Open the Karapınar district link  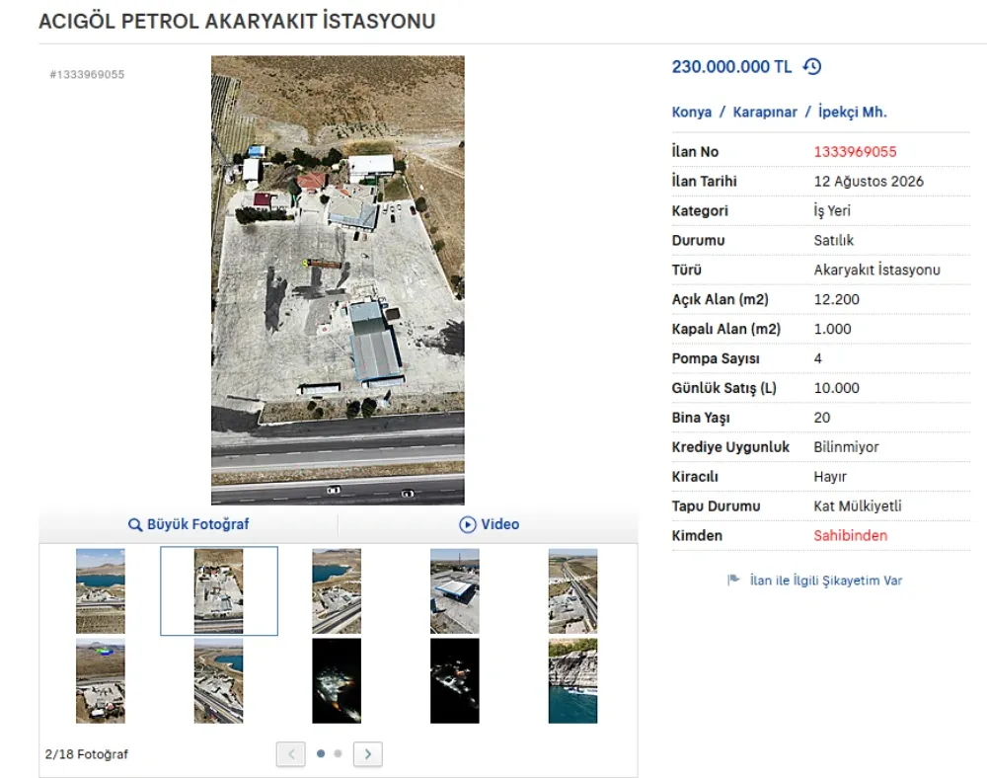coord(765,112)
